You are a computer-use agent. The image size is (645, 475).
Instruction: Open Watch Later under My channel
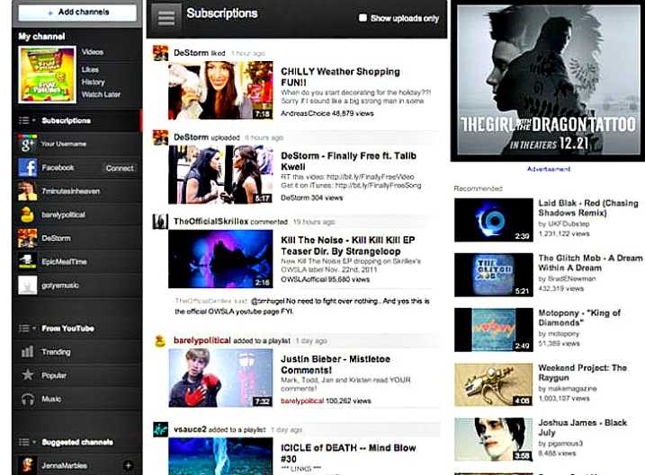(101, 94)
